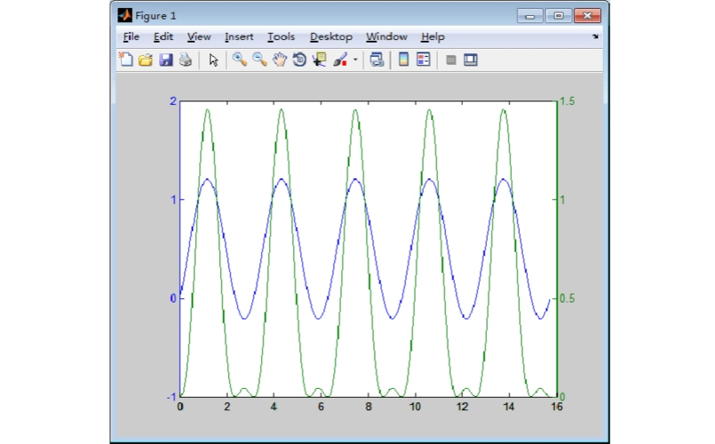Activate the Pan hand tool
The width and height of the screenshot is (715, 444).
coord(280,60)
